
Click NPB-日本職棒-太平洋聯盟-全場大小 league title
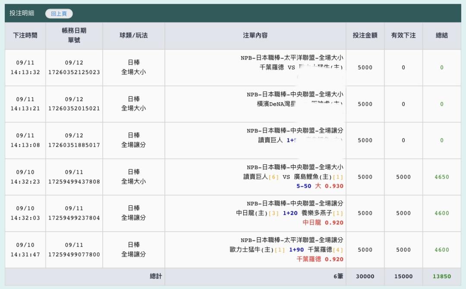292,58
